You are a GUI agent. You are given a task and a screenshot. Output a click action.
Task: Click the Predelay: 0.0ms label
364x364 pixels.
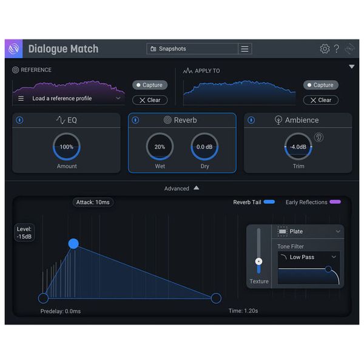61,311
